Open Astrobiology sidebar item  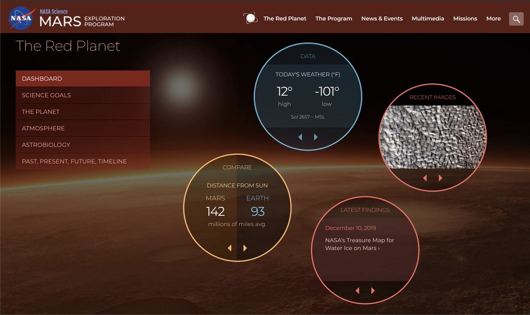(x=83, y=145)
